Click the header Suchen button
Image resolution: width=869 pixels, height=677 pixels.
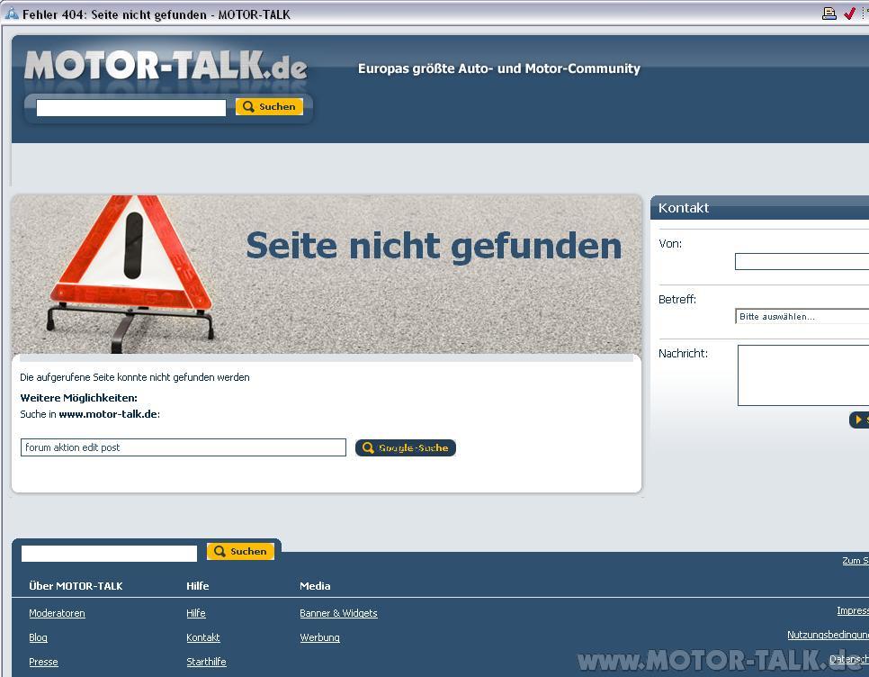coord(269,106)
